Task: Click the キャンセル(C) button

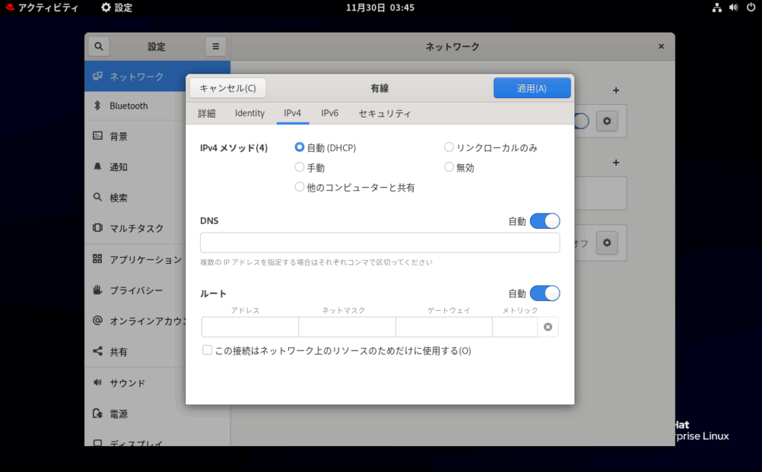Action: click(228, 88)
